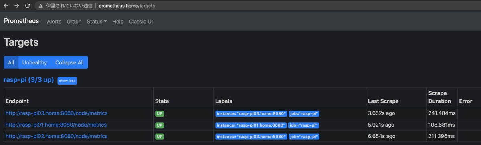481x145 pixels.
Task: Open the Help nav item
Action: tap(118, 22)
